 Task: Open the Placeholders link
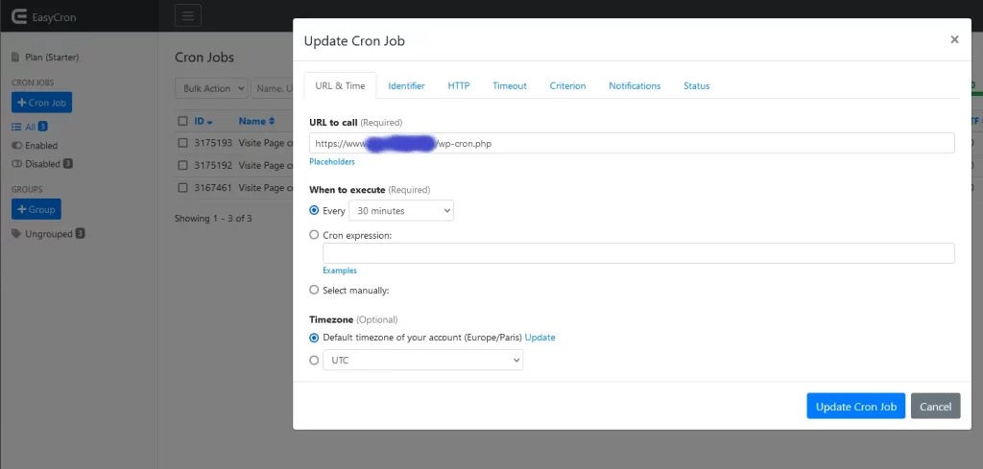[x=331, y=161]
